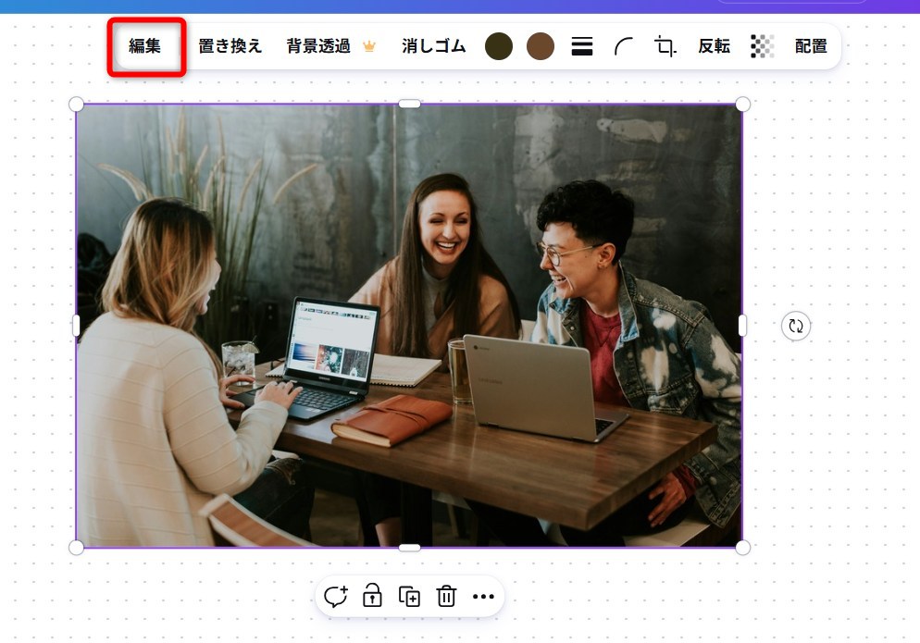Duplicate the image with copy icon
The image size is (920, 643).
tap(409, 596)
